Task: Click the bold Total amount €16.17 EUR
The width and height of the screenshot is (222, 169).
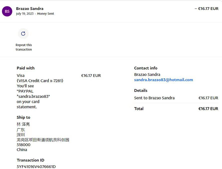Action: click(x=208, y=109)
